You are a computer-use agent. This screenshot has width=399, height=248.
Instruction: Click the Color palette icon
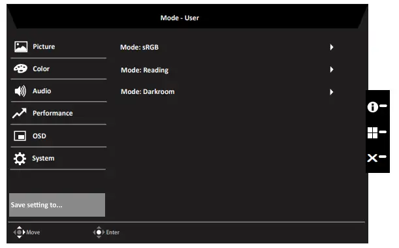point(20,69)
